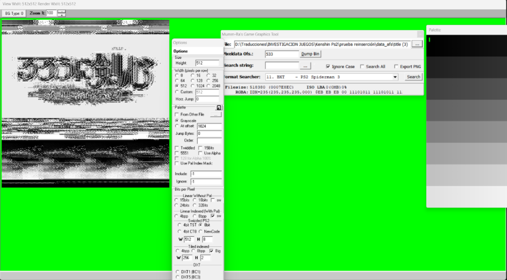Toggle the Ignore Case checkbox
This screenshot has height=280, width=507.
tap(328, 66)
